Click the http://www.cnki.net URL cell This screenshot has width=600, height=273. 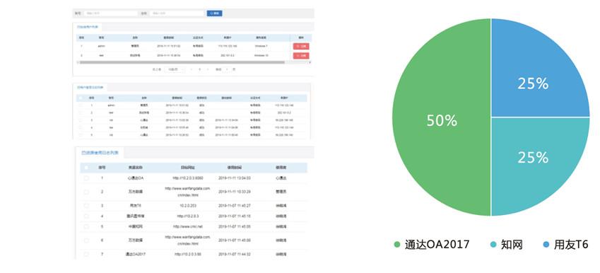[x=187, y=226]
